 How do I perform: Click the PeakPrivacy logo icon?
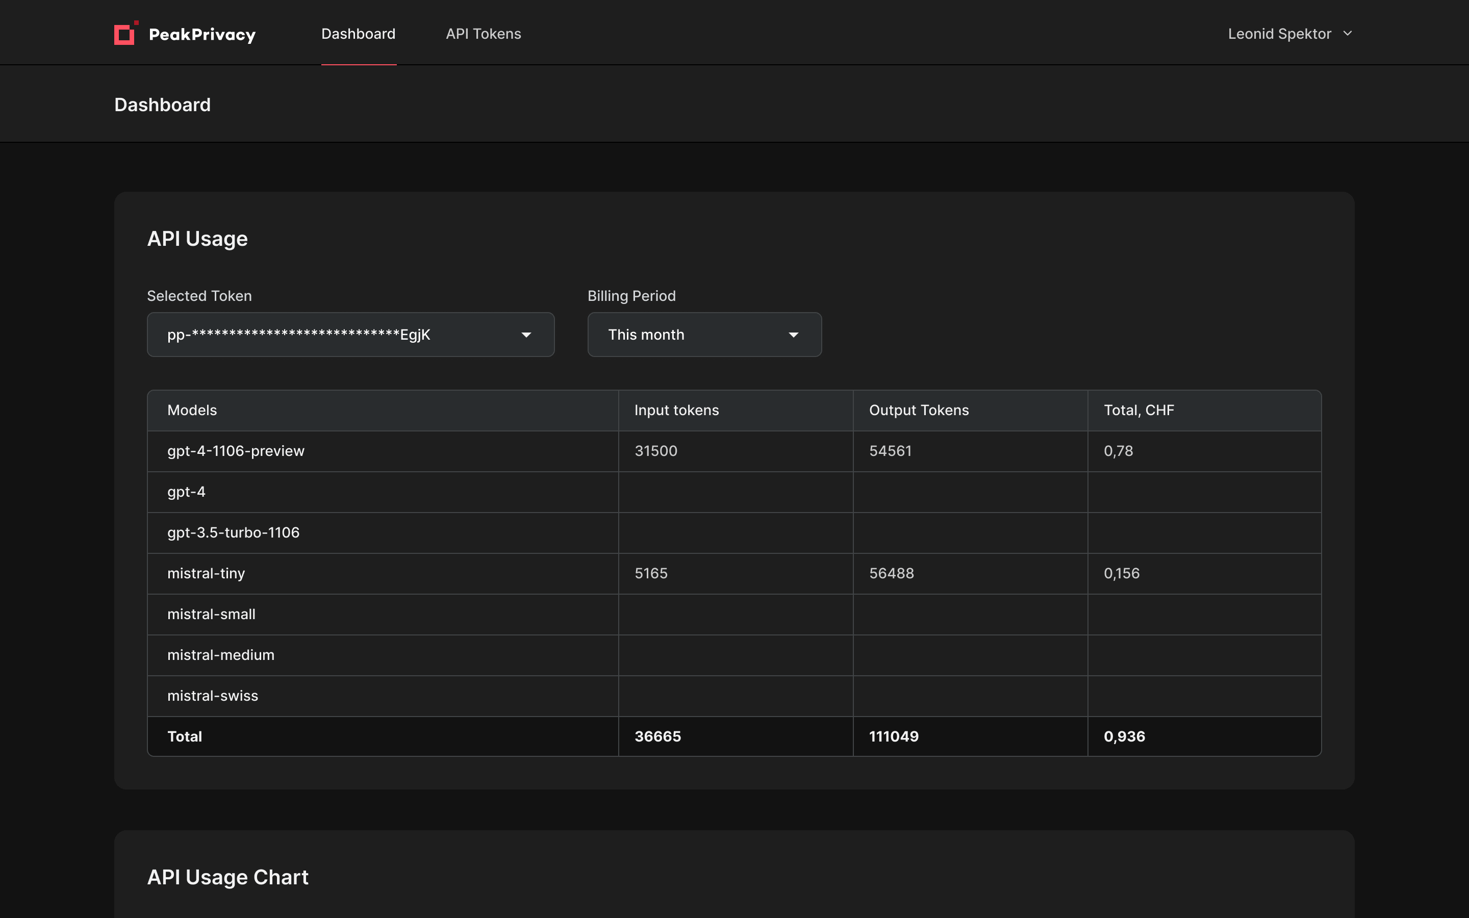tap(126, 33)
